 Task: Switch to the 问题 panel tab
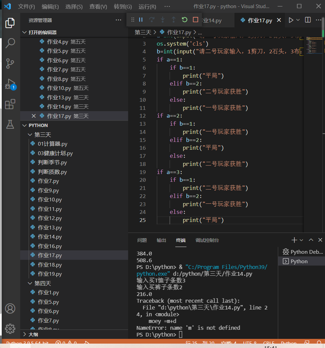[x=142, y=240]
